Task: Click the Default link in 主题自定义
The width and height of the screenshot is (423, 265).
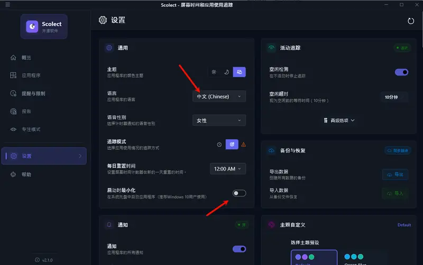Action: coord(404,224)
